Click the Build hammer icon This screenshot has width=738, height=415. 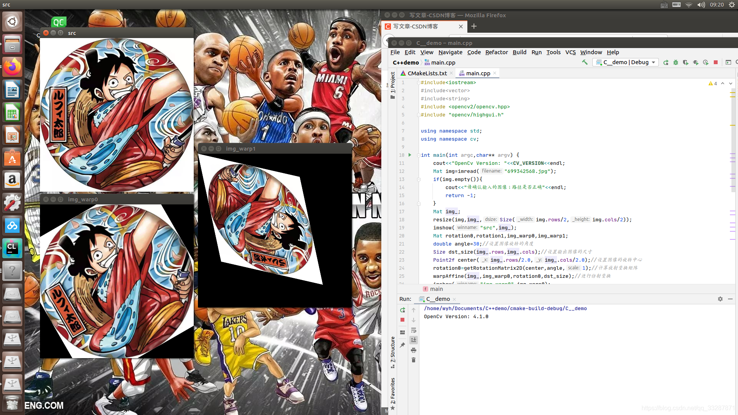[x=585, y=62]
